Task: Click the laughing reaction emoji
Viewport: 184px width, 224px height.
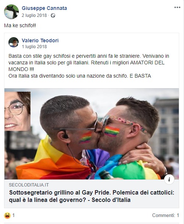Action: tap(7, 216)
